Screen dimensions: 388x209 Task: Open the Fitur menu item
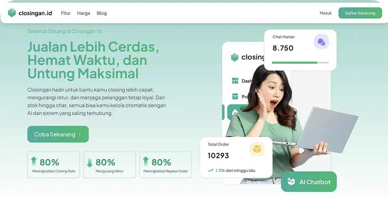(66, 13)
